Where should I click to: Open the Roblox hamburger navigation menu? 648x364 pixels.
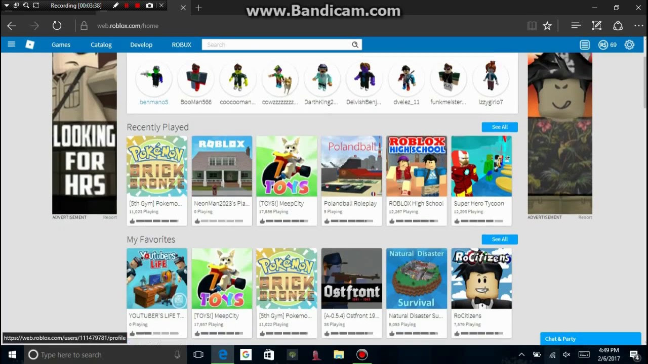11,44
